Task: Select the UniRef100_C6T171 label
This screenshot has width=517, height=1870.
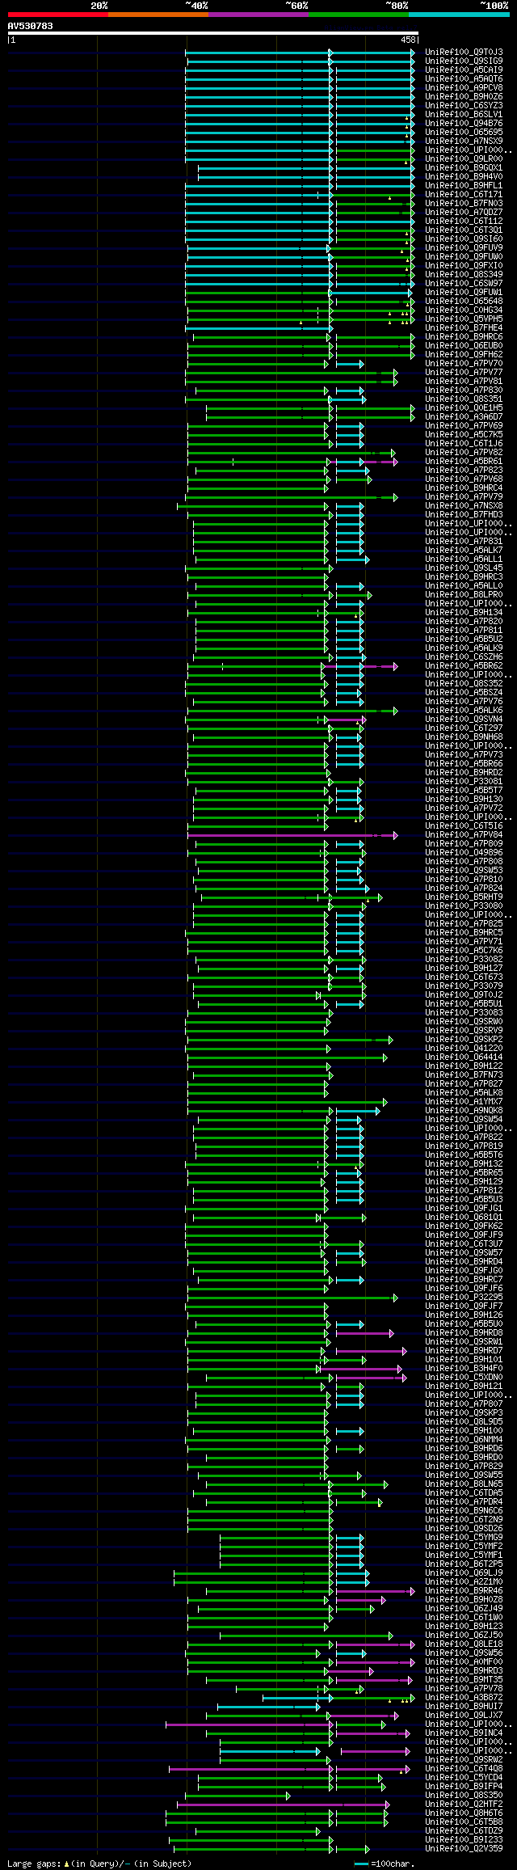Action: tap(464, 194)
